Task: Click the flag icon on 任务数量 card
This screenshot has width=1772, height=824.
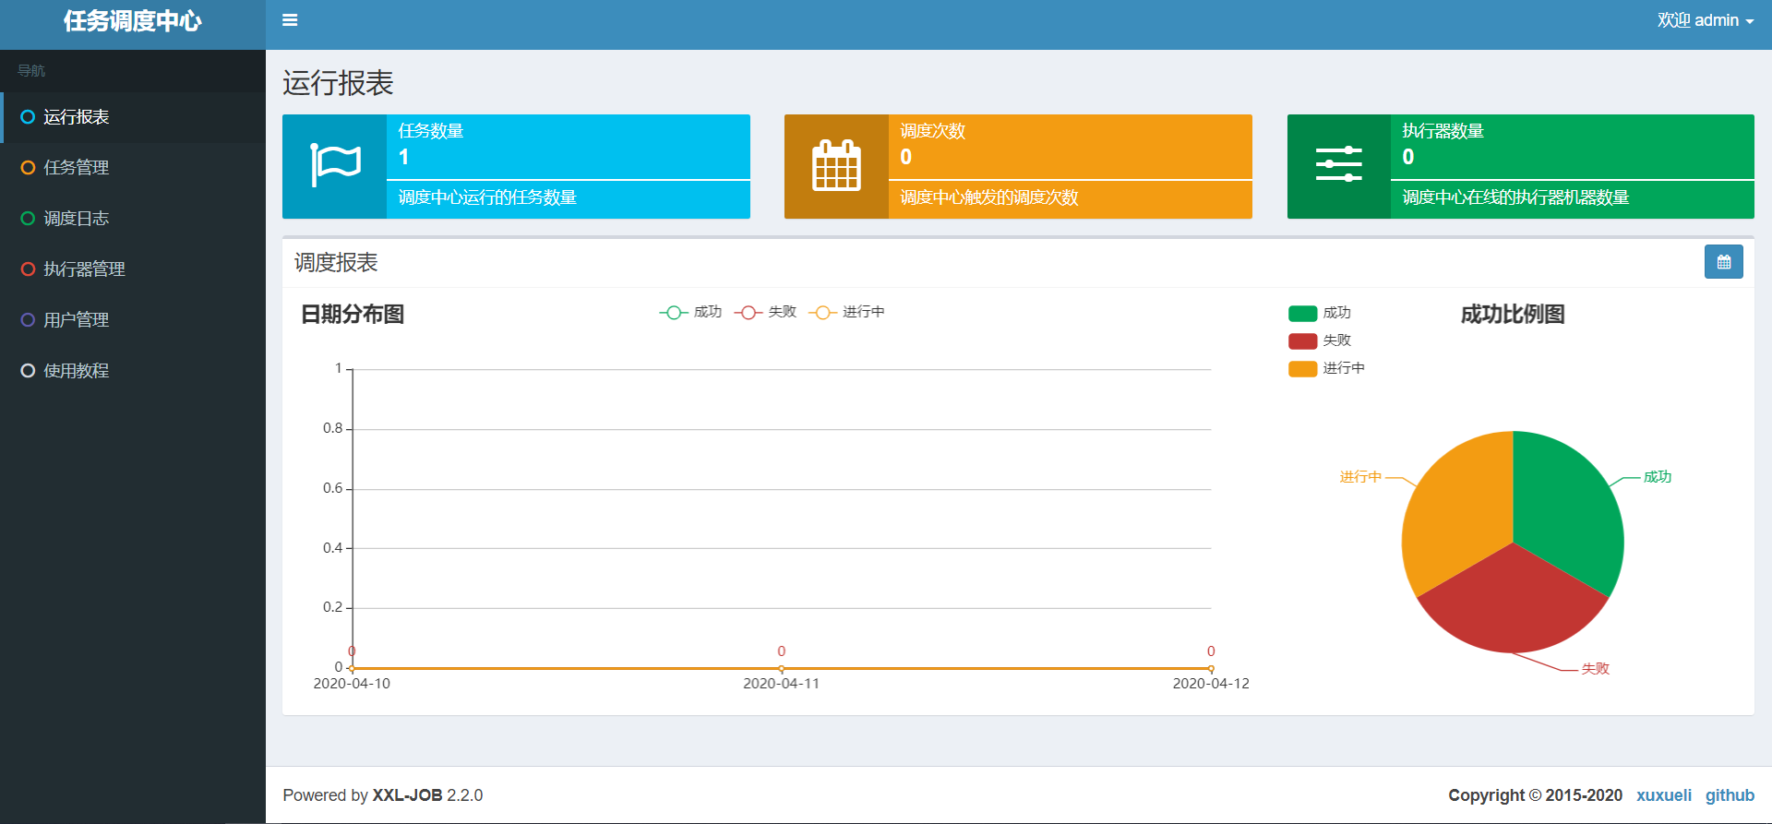Action: tap(335, 165)
